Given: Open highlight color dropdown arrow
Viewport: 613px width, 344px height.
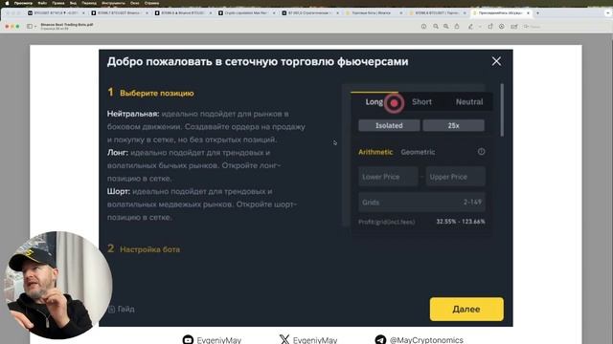Looking at the screenshot, I should click(480, 27).
